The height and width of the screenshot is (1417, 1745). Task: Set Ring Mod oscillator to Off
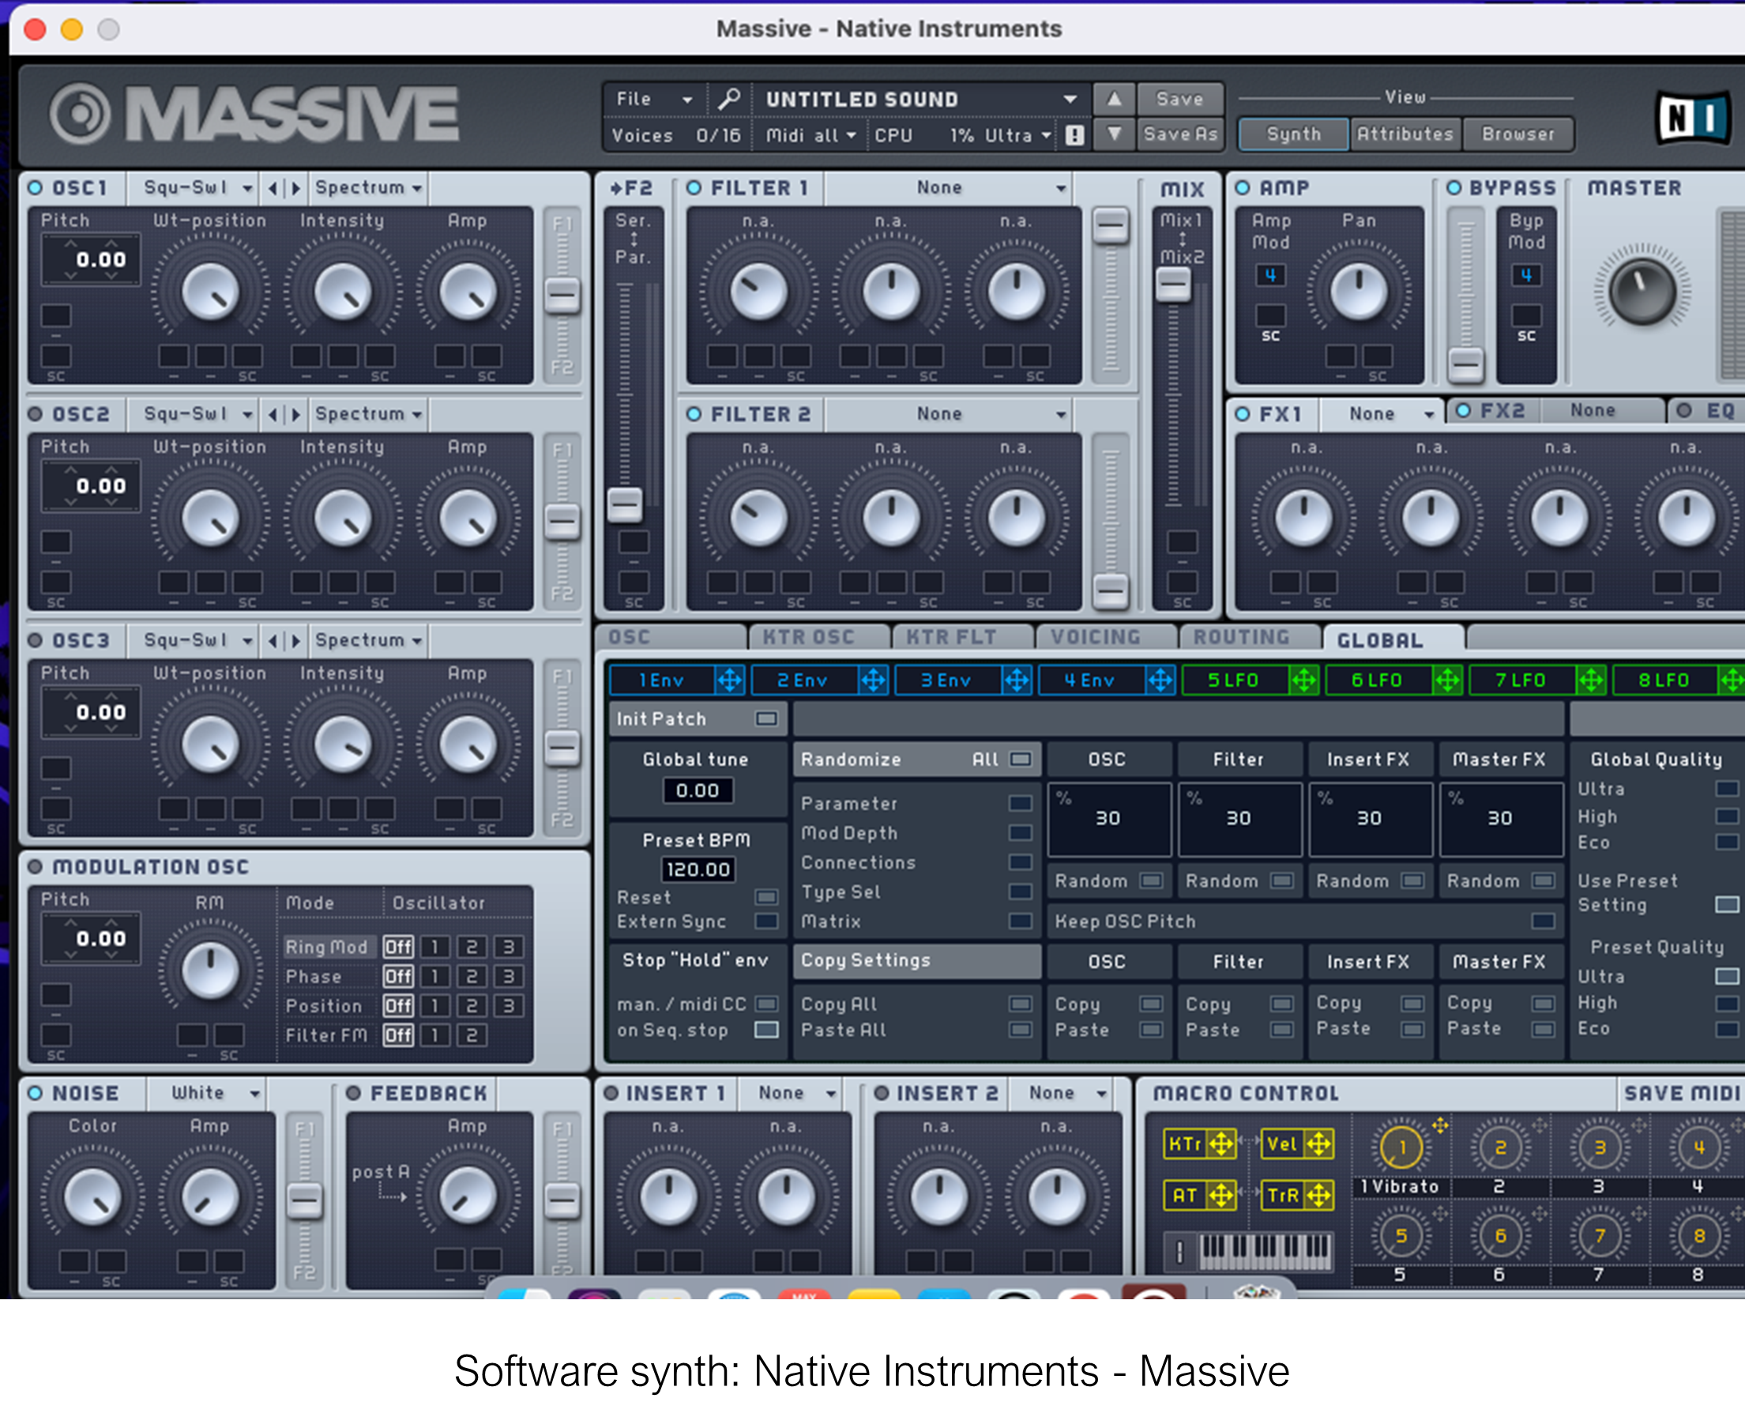[x=398, y=947]
